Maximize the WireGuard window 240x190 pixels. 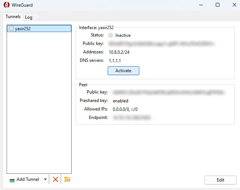(218, 5)
